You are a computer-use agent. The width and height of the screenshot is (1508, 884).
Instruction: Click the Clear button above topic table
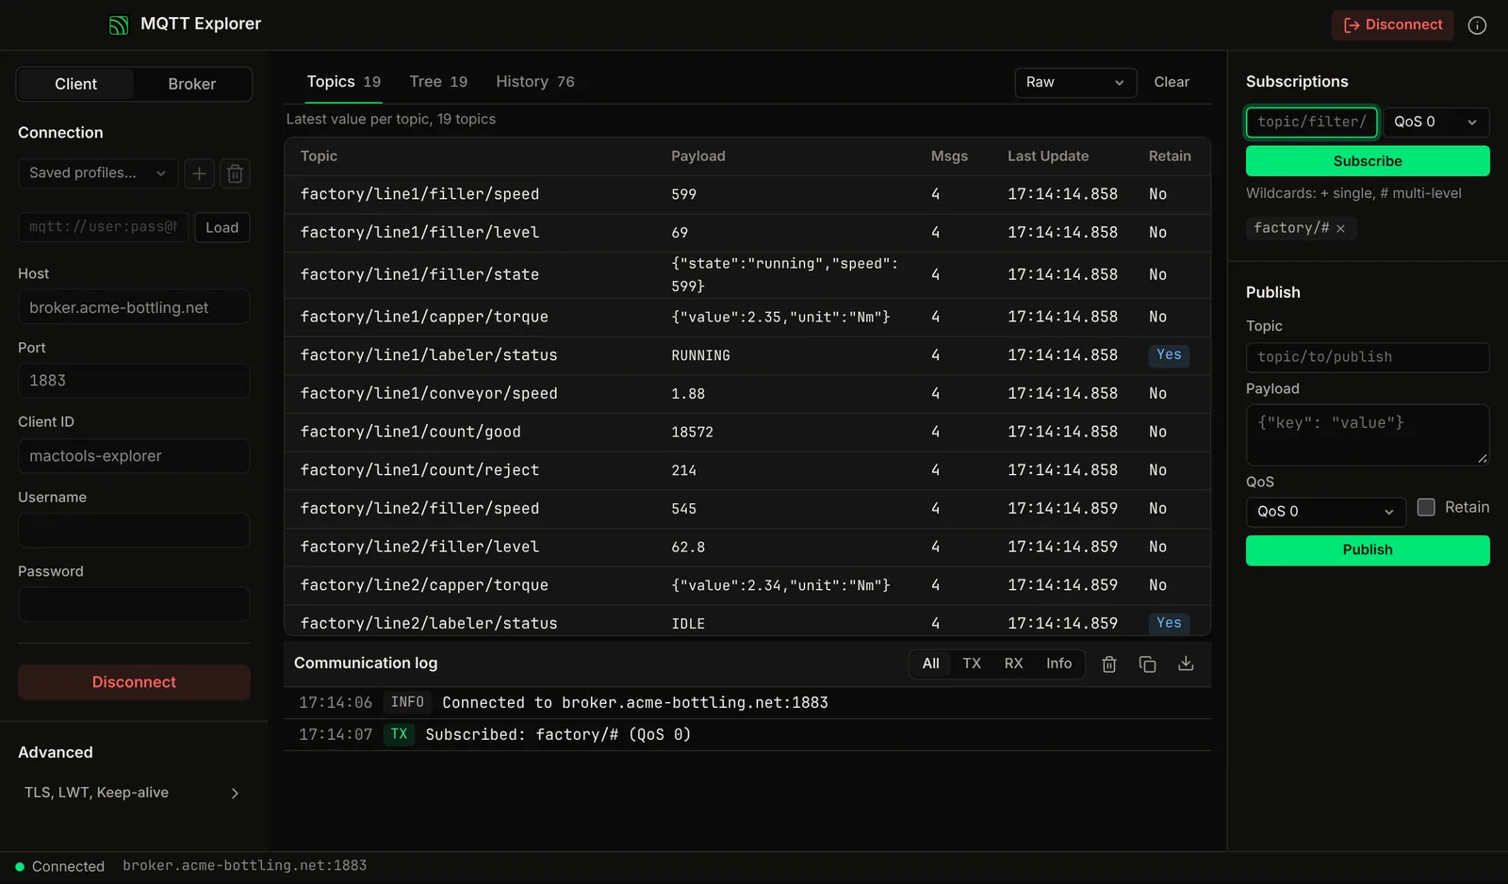tap(1172, 83)
